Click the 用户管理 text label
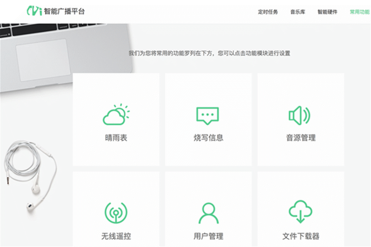 208,236
